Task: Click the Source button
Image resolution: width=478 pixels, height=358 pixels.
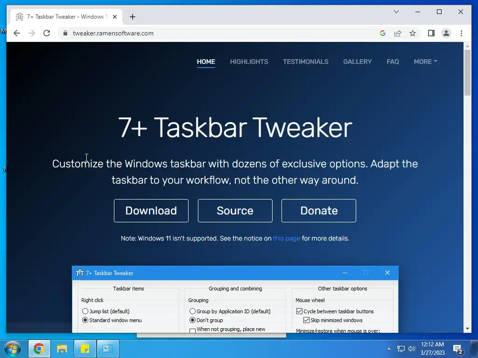Action: [235, 211]
